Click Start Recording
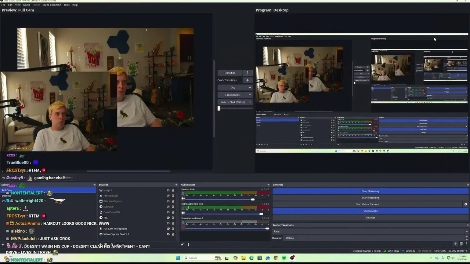Viewport: 470px width, 264px height. pyautogui.click(x=370, y=198)
